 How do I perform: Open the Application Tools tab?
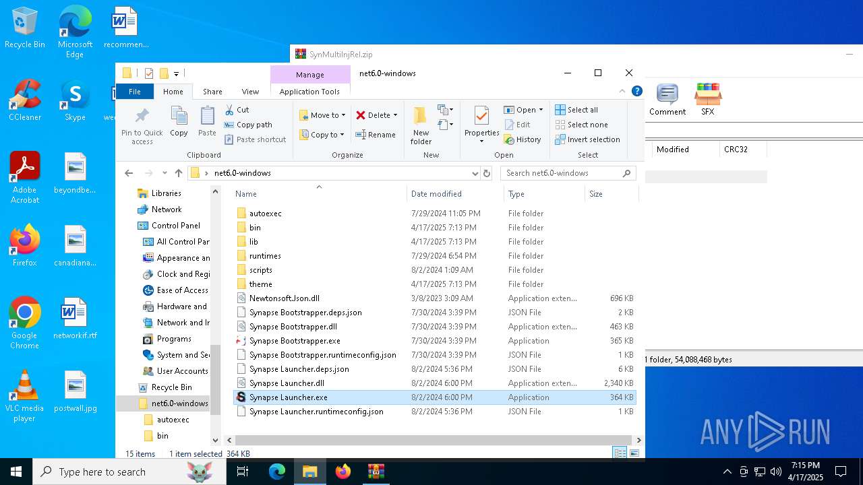[309, 92]
